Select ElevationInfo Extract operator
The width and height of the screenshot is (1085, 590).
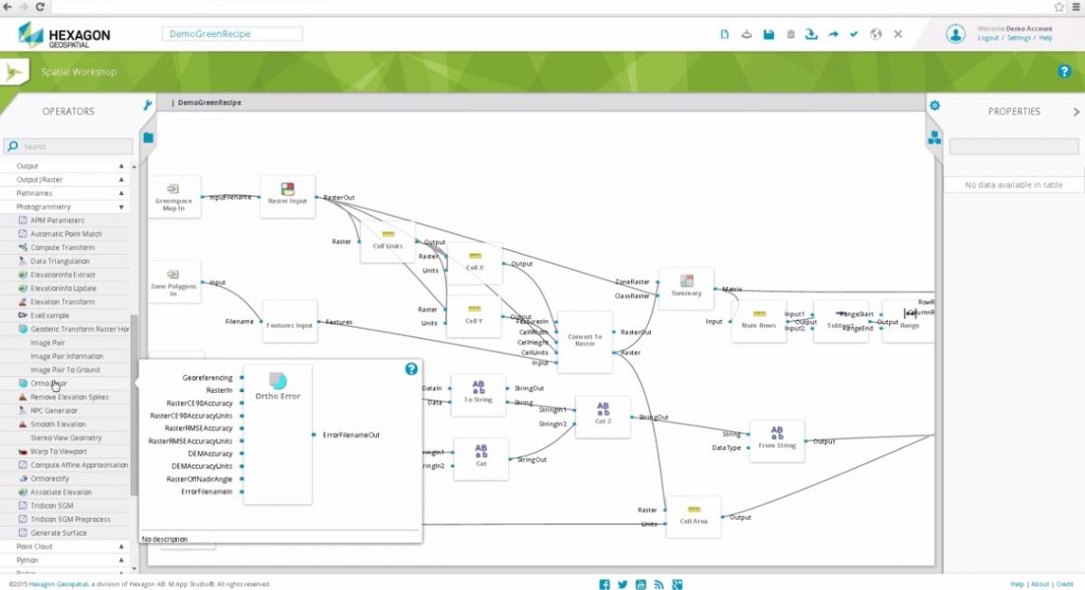pyautogui.click(x=62, y=275)
